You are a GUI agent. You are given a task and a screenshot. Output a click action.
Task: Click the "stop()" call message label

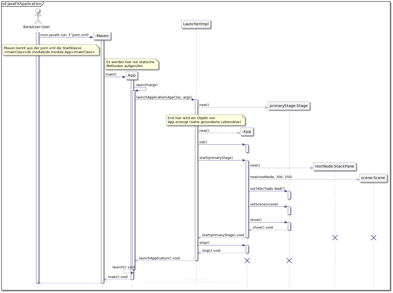tap(204, 243)
